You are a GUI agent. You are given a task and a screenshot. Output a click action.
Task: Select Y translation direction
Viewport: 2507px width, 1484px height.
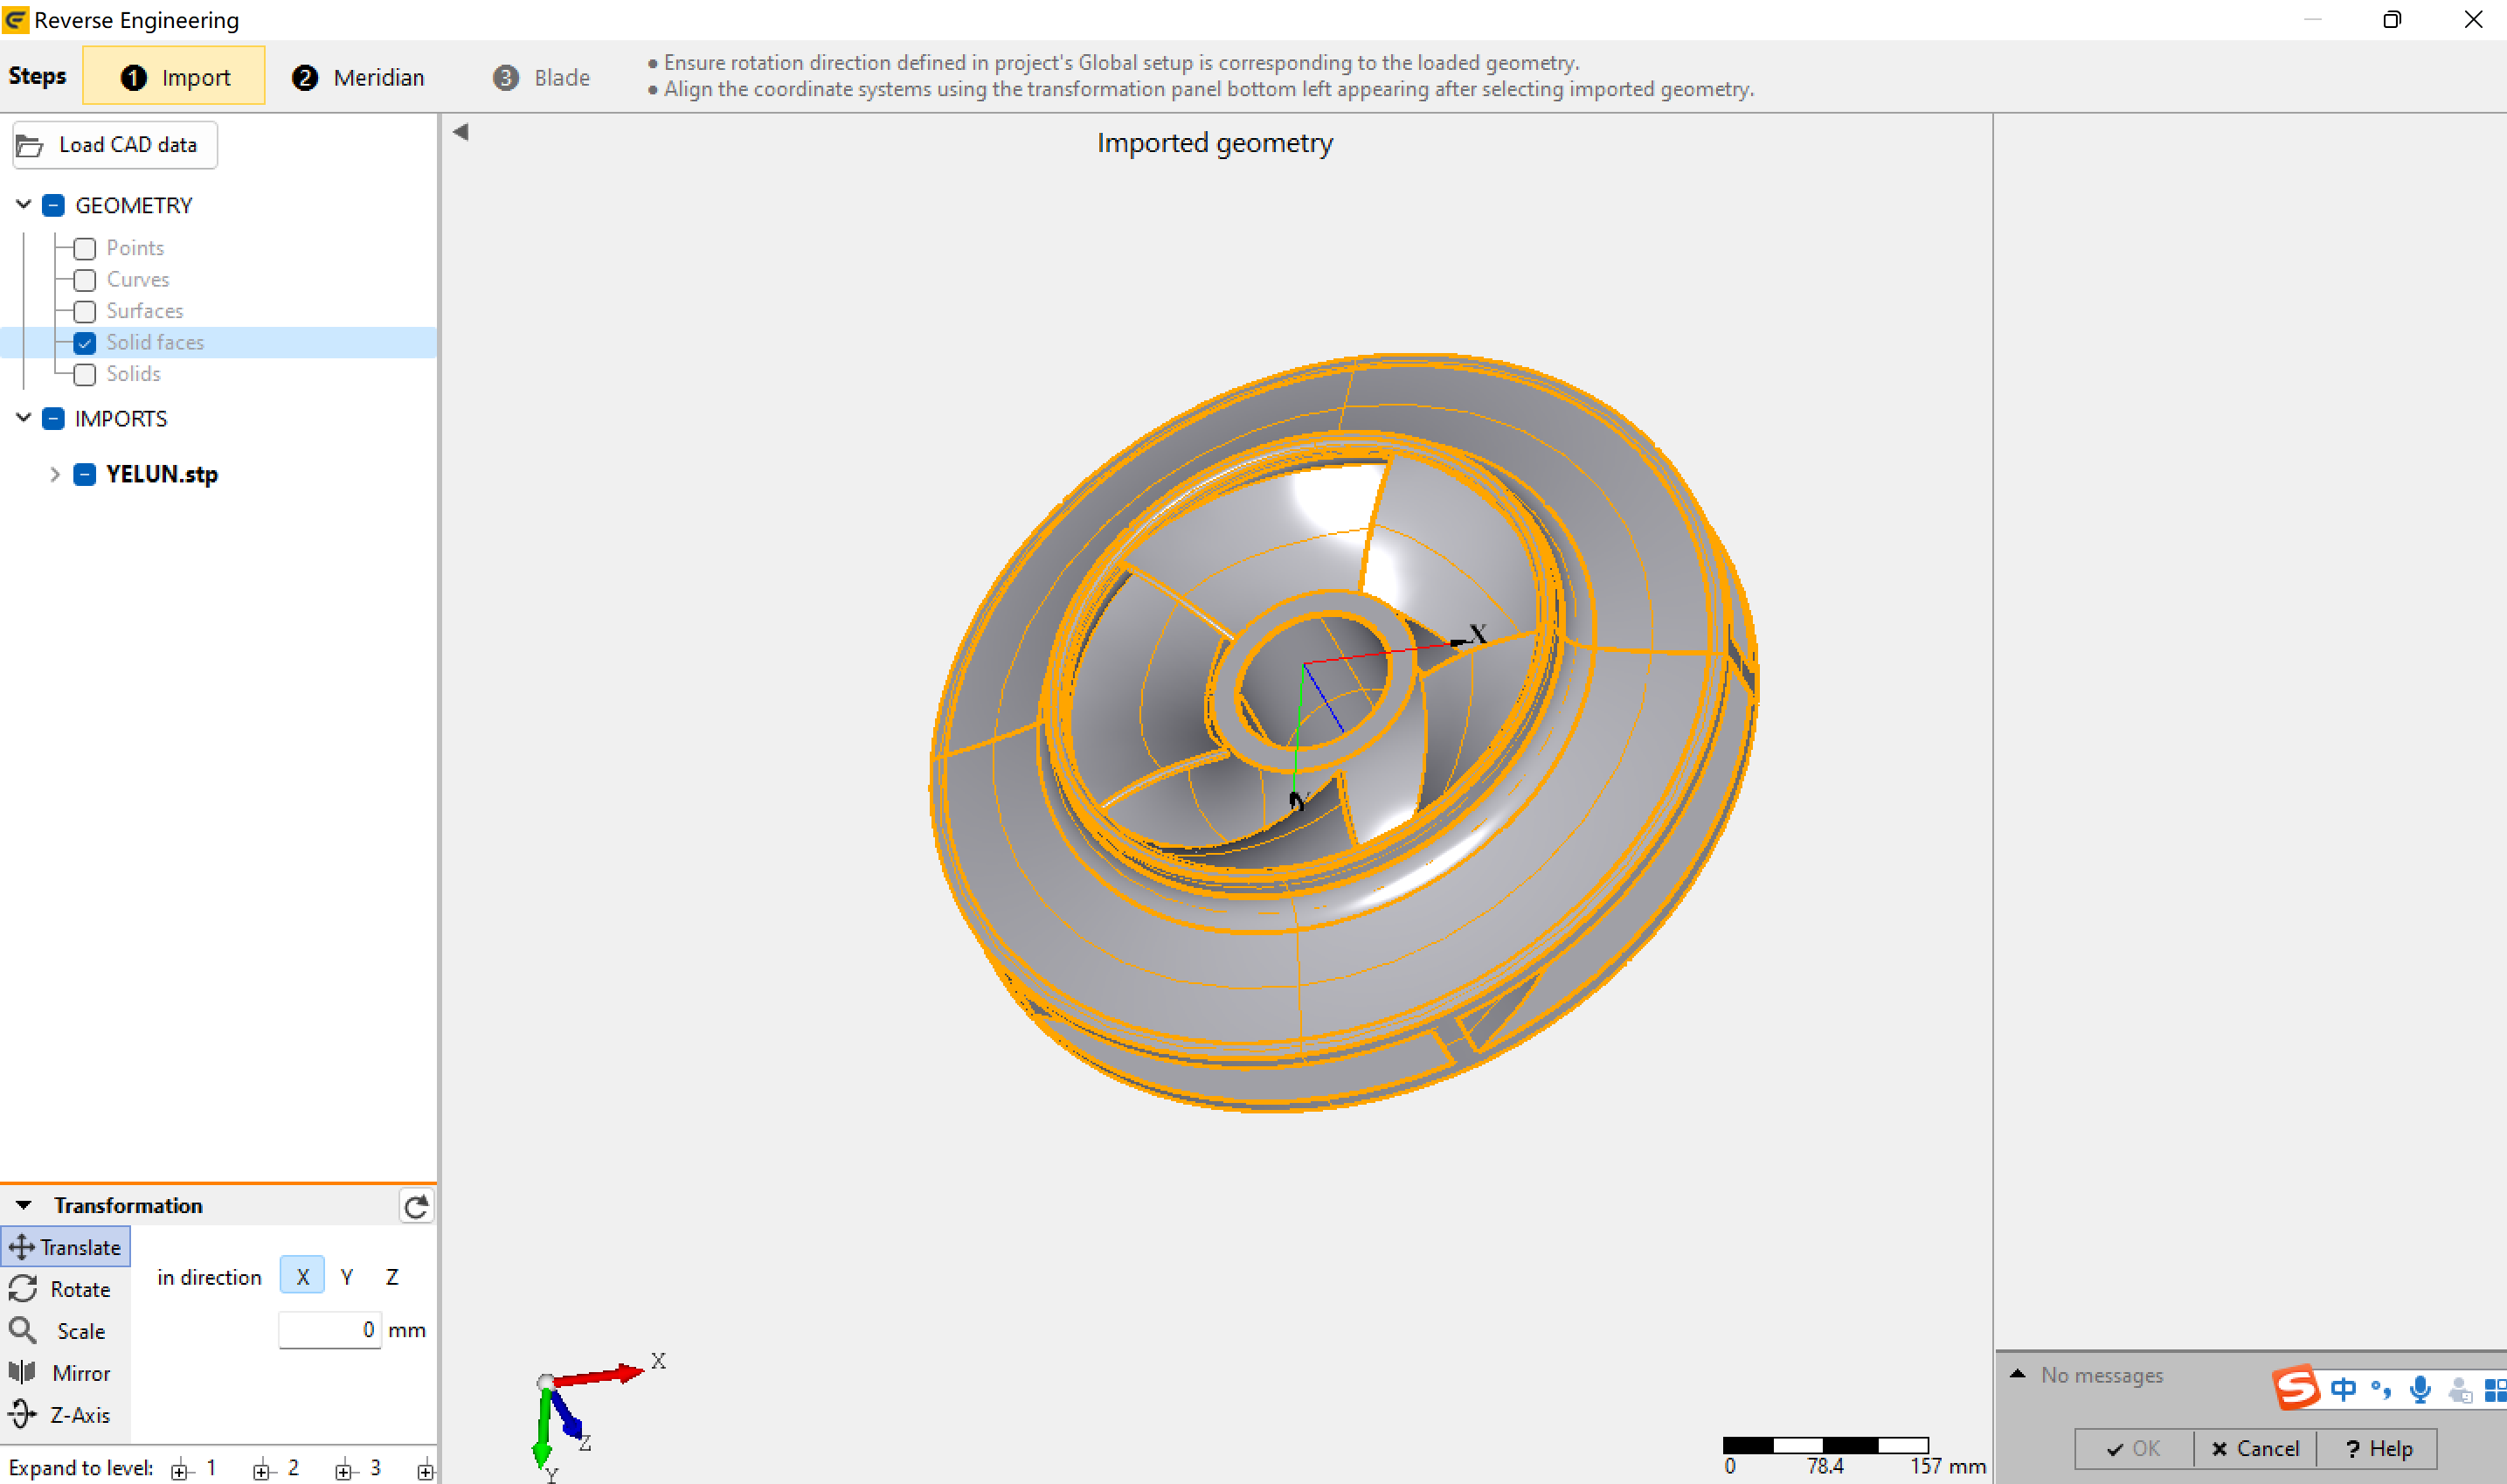coord(347,1277)
